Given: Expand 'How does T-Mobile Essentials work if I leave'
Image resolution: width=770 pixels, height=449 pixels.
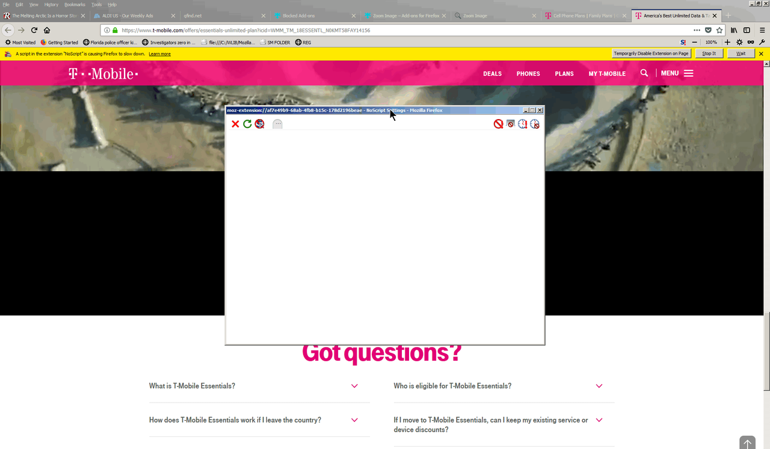Looking at the screenshot, I should 259,420.
